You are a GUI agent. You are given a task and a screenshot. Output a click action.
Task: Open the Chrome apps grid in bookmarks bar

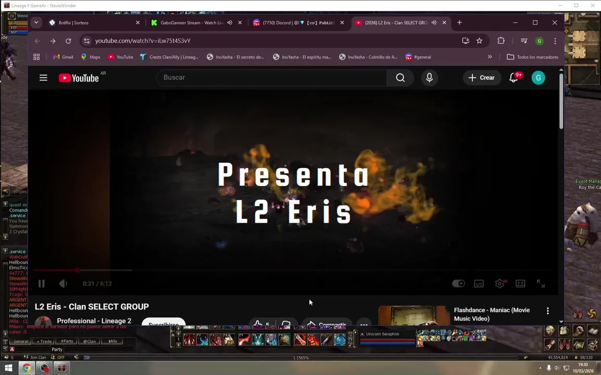[x=36, y=57]
